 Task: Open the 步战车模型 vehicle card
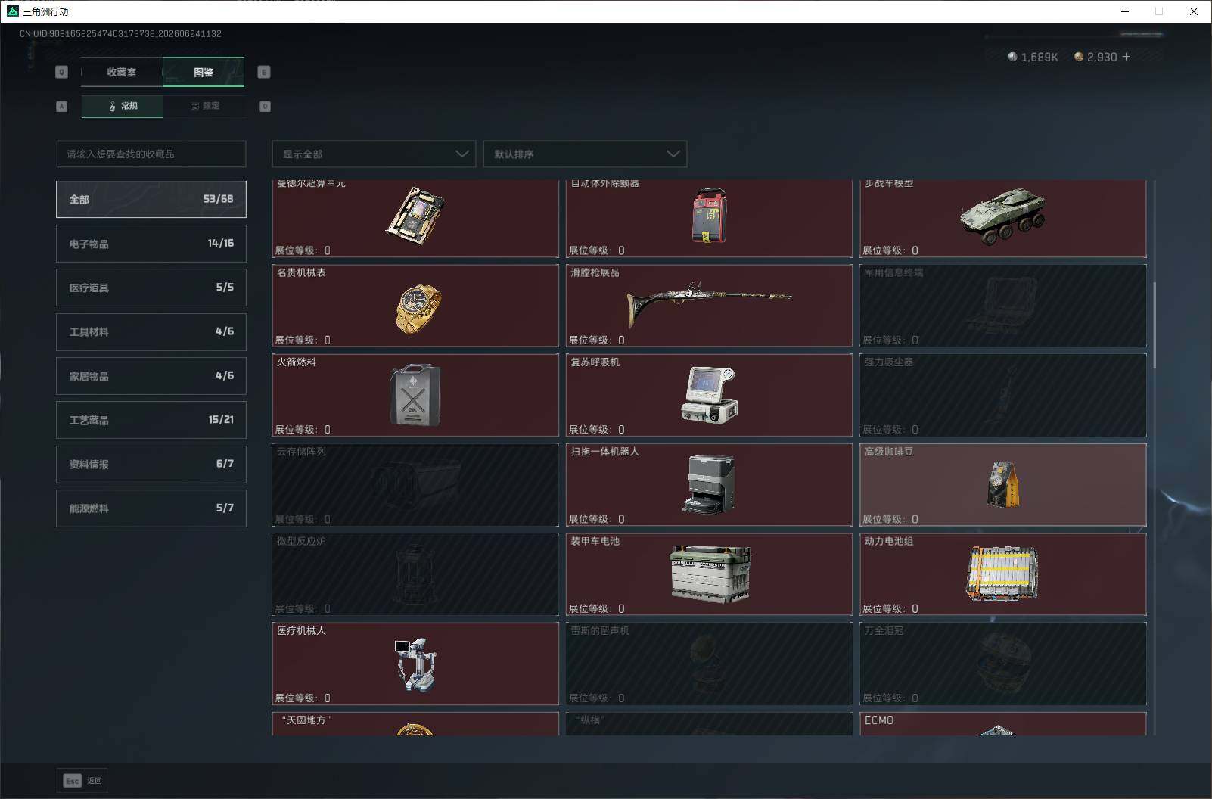[x=1003, y=219]
